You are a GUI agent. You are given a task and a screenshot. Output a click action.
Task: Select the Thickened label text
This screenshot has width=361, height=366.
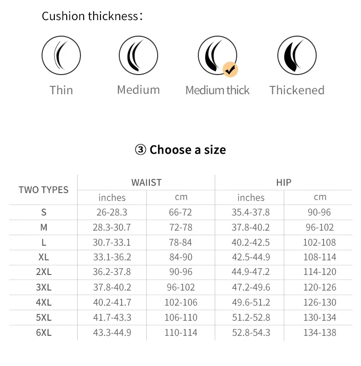[297, 90]
